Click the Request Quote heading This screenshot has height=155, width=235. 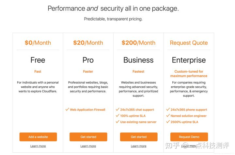(x=189, y=43)
